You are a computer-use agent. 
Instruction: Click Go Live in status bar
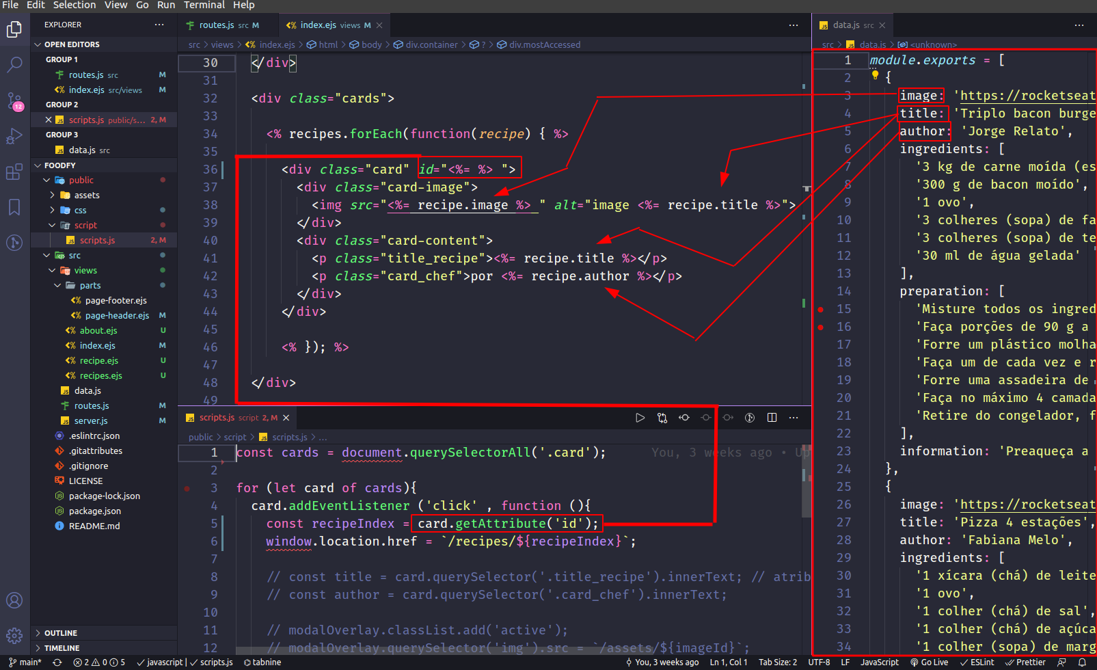[930, 662]
